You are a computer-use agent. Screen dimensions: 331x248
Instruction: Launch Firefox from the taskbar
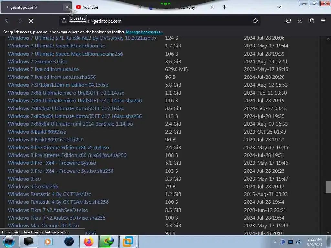pyautogui.click(x=89, y=242)
